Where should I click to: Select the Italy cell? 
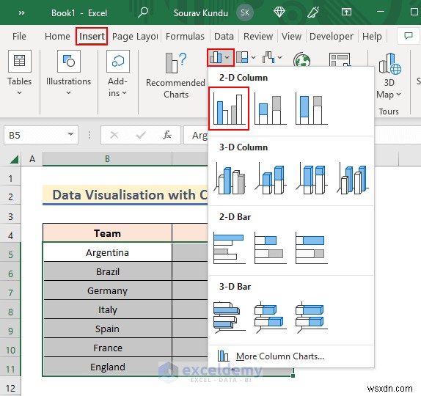107,309
